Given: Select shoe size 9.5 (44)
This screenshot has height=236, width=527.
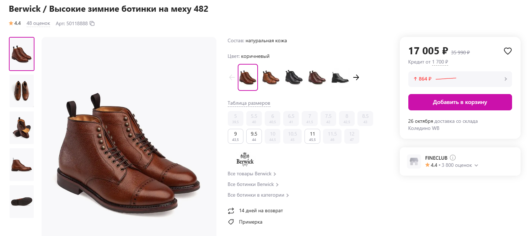Looking at the screenshot, I should (254, 136).
